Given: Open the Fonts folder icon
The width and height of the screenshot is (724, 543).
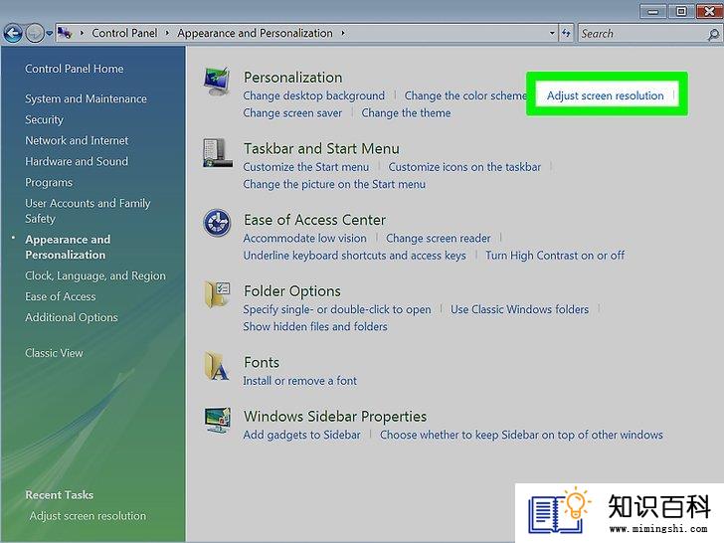Looking at the screenshot, I should point(217,366).
